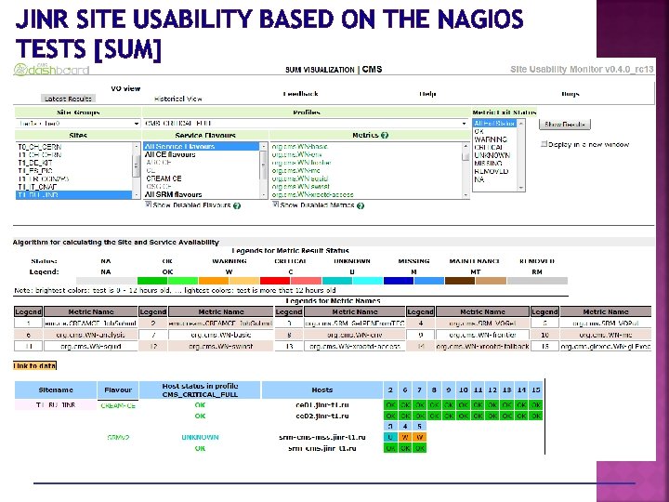Select org.cms.WN-swinst in Metrics list
Viewport: 669px width, 502px height.
click(301, 187)
